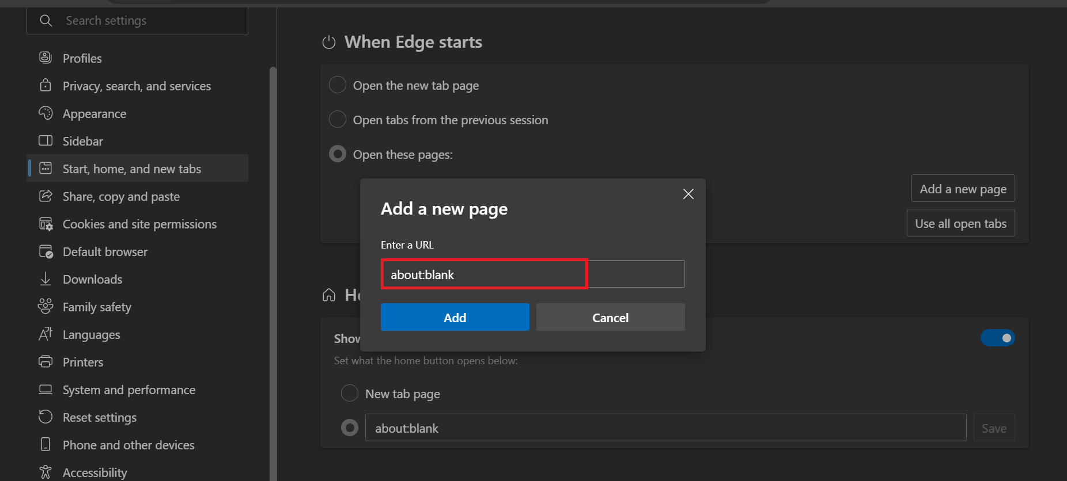Click the Family safety icon
The width and height of the screenshot is (1067, 481).
click(46, 306)
